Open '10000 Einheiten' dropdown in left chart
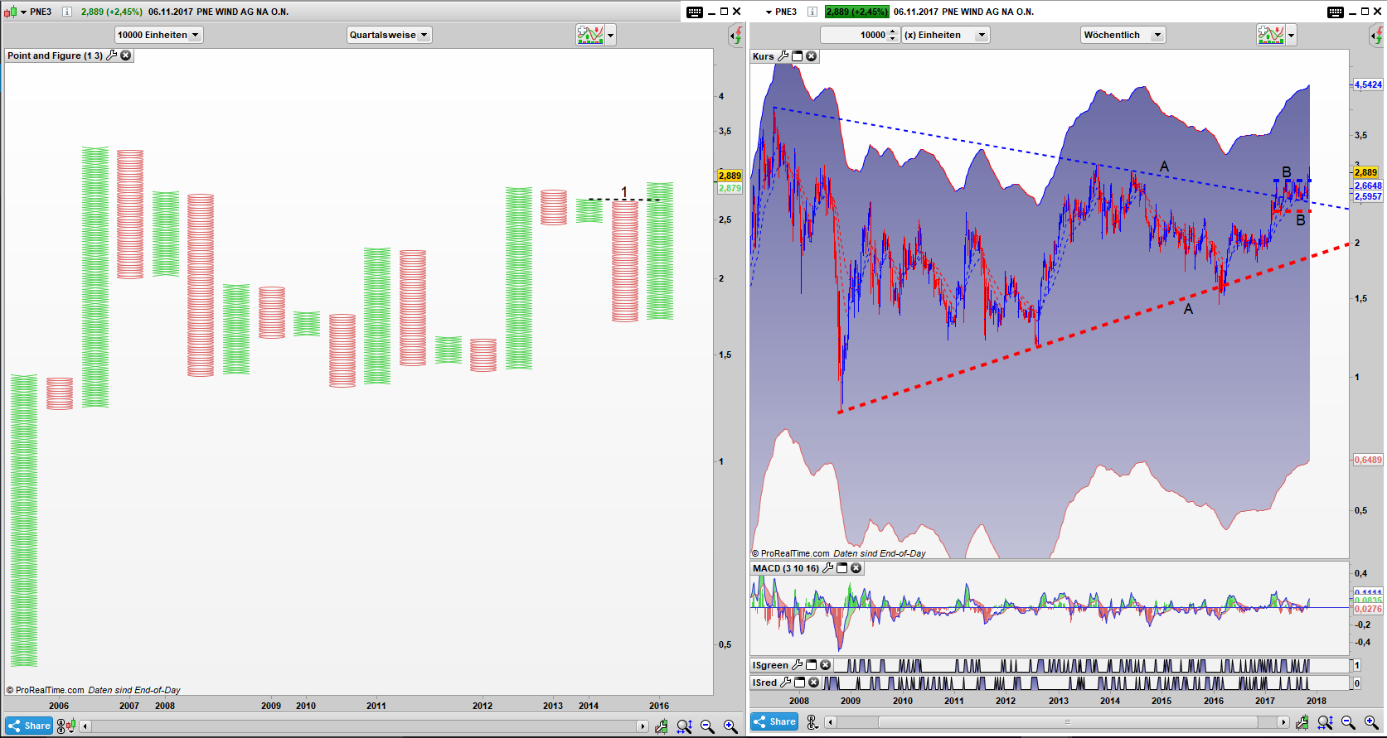Viewport: 1387px width, 738px height. click(158, 35)
